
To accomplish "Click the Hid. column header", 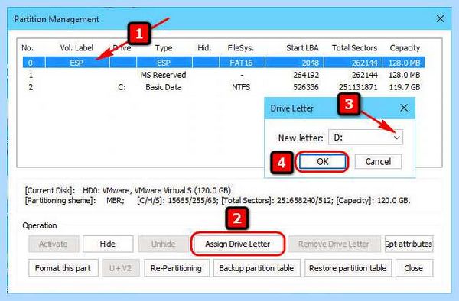I will click(204, 48).
